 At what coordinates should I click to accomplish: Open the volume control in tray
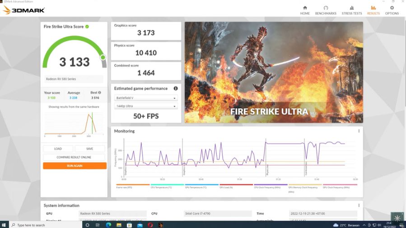[x=379, y=225]
